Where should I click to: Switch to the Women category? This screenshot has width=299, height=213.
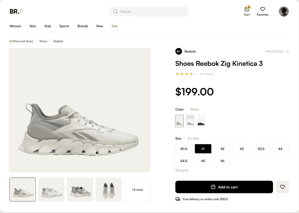pos(15,26)
